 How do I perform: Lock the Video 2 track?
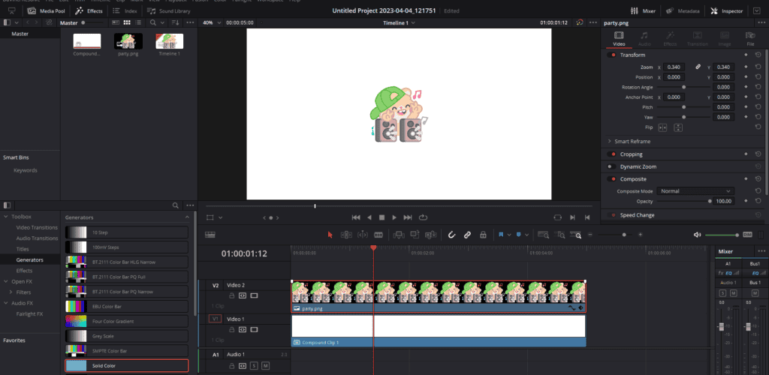tap(231, 295)
